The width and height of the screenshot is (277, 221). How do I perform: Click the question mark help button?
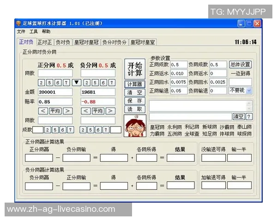coord(249,116)
